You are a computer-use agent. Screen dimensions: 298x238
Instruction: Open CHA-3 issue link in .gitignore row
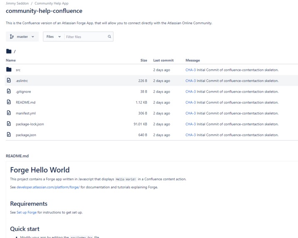pyautogui.click(x=190, y=91)
